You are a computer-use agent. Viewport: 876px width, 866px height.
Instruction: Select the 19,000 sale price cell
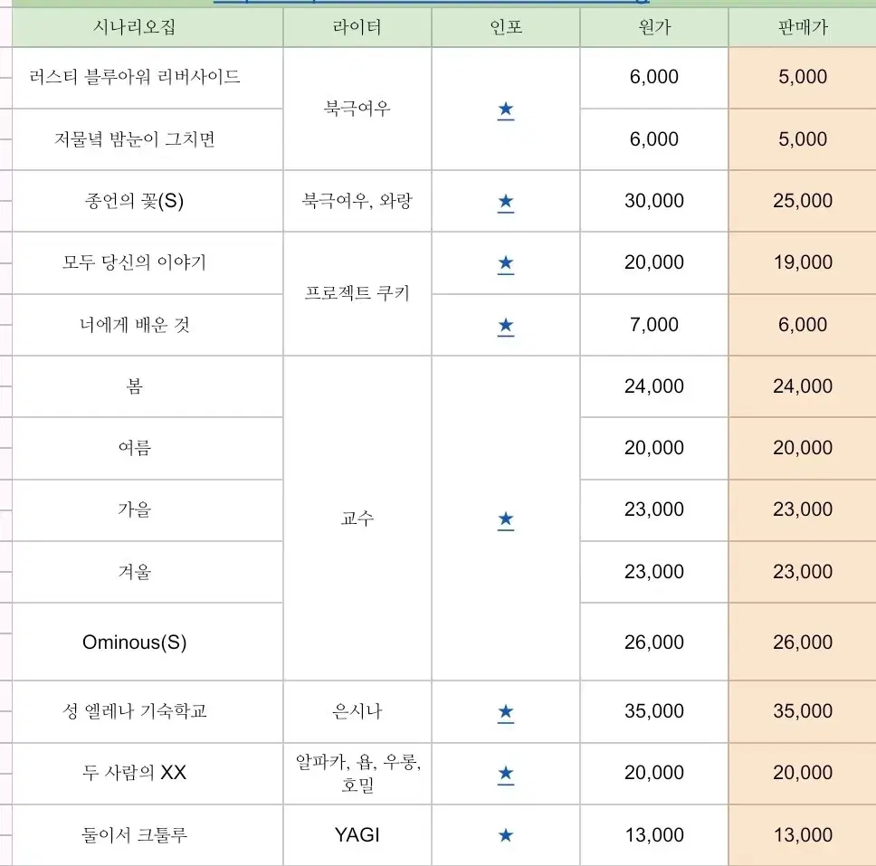pos(803,262)
